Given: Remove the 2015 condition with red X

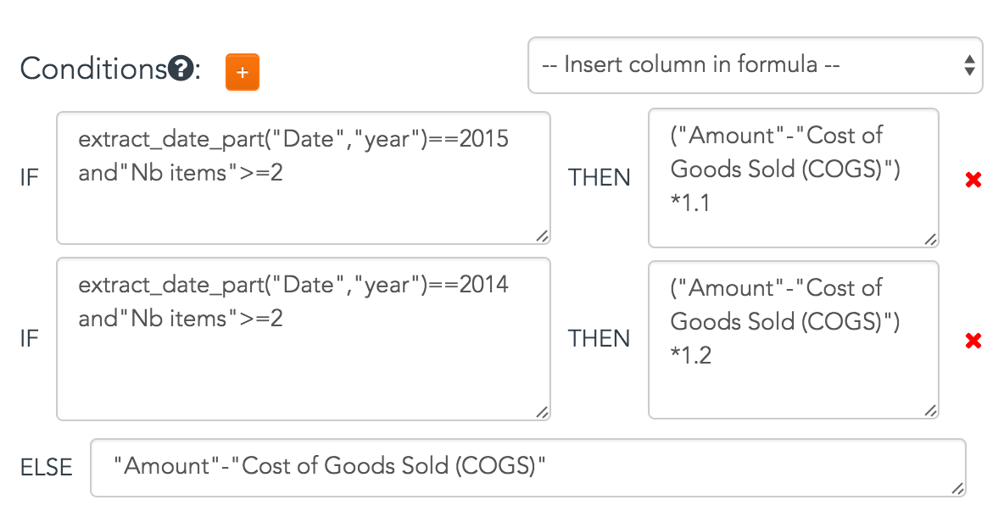Looking at the screenshot, I should (973, 181).
